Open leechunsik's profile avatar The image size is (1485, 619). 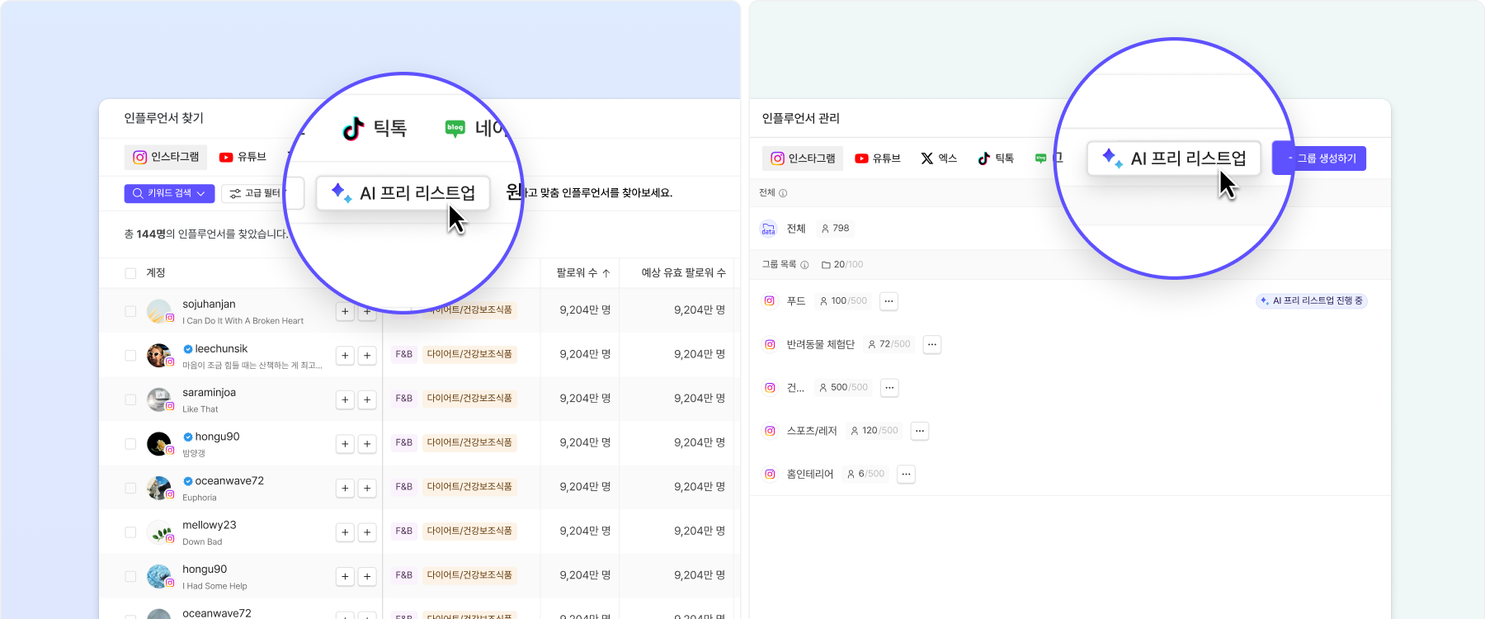158,356
